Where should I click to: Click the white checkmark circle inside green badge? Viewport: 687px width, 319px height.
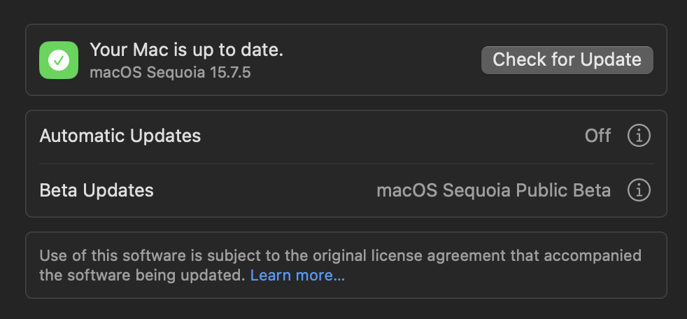coord(59,60)
